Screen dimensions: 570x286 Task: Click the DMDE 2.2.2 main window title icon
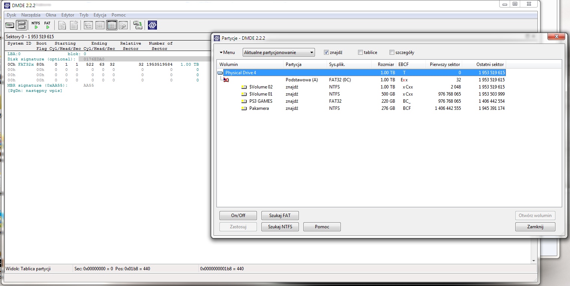point(7,5)
